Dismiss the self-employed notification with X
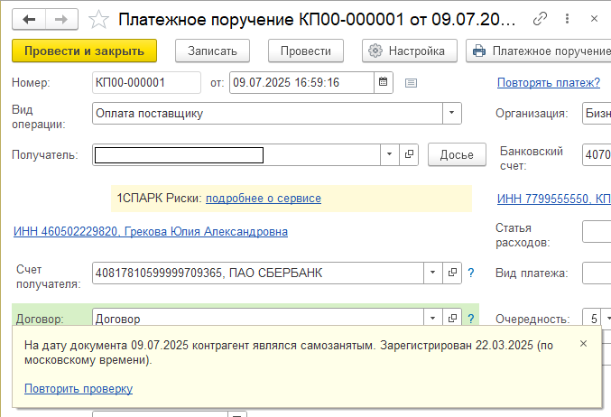This screenshot has height=417, width=611. (583, 343)
